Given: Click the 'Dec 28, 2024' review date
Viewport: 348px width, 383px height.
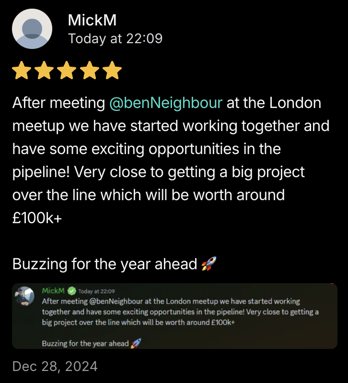Looking at the screenshot, I should pos(55,366).
